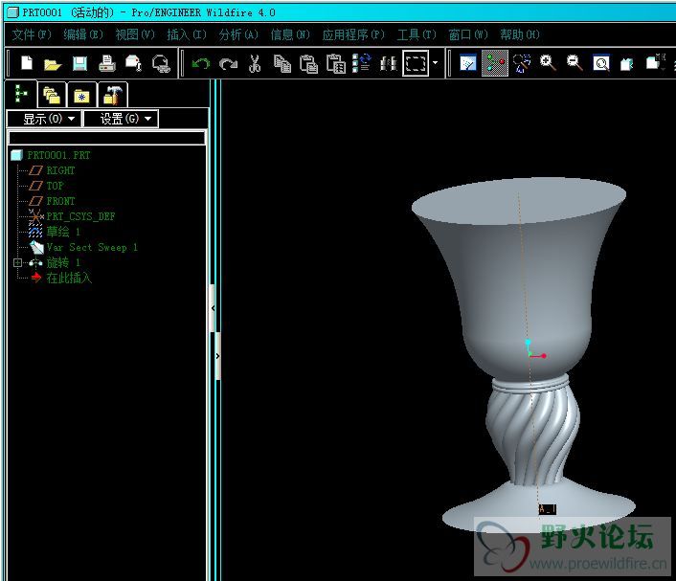Select the 草绘 1 sketch feature

coord(63,232)
